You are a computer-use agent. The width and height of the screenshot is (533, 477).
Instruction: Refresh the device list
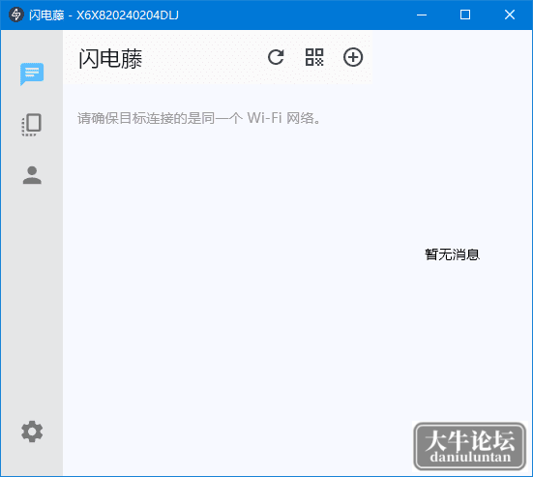[x=276, y=57]
